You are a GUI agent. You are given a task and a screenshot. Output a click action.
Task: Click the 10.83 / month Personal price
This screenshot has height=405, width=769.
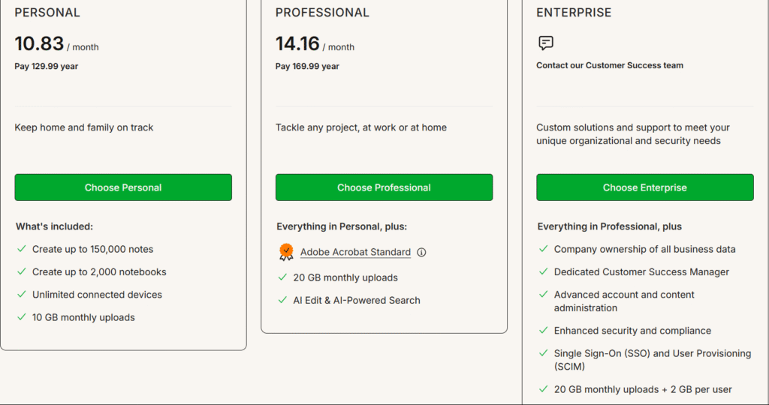(x=56, y=44)
